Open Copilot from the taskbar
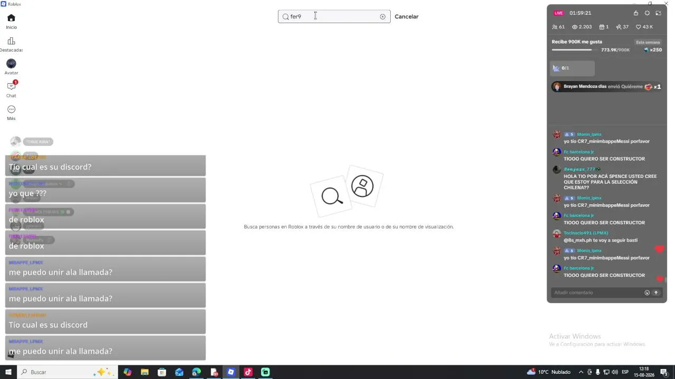 pos(128,372)
